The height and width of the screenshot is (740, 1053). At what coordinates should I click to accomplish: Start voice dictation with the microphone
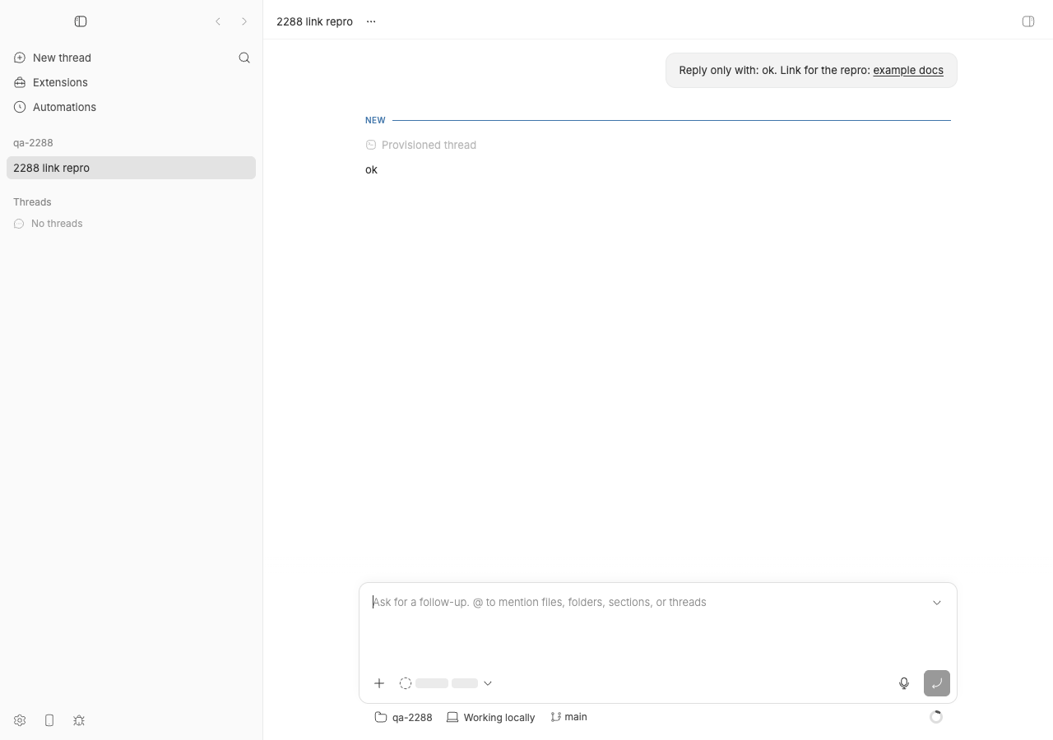pos(904,683)
